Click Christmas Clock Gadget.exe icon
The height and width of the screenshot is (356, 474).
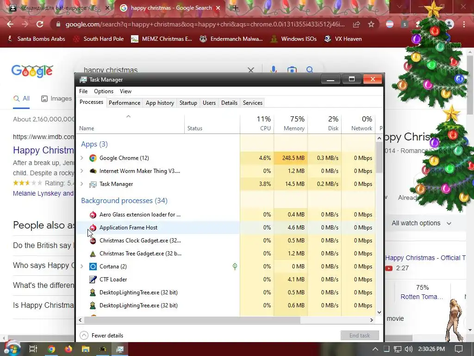coord(93,241)
